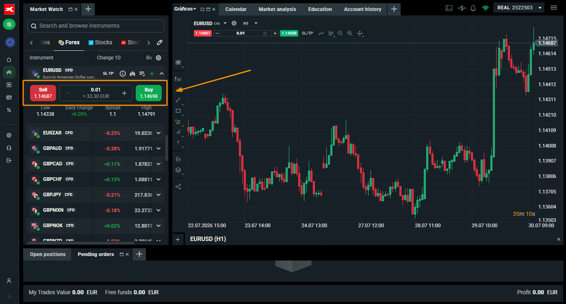566x304 pixels.
Task: Open the home icon in left sidebar
Action: tap(9, 59)
